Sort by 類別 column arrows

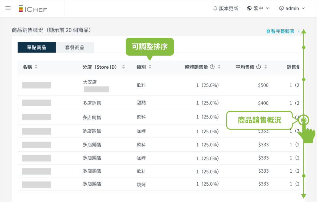(150, 67)
